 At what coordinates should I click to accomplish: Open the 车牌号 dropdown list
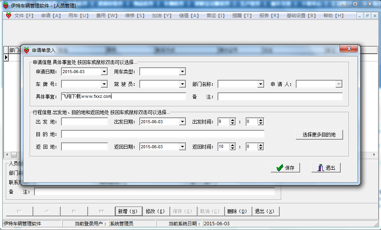pos(105,84)
